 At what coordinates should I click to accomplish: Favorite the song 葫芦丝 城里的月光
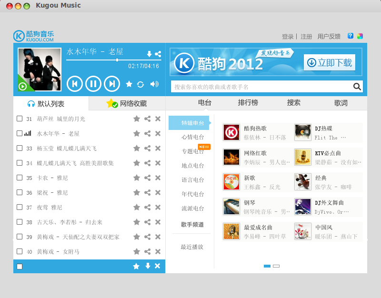pos(137,119)
